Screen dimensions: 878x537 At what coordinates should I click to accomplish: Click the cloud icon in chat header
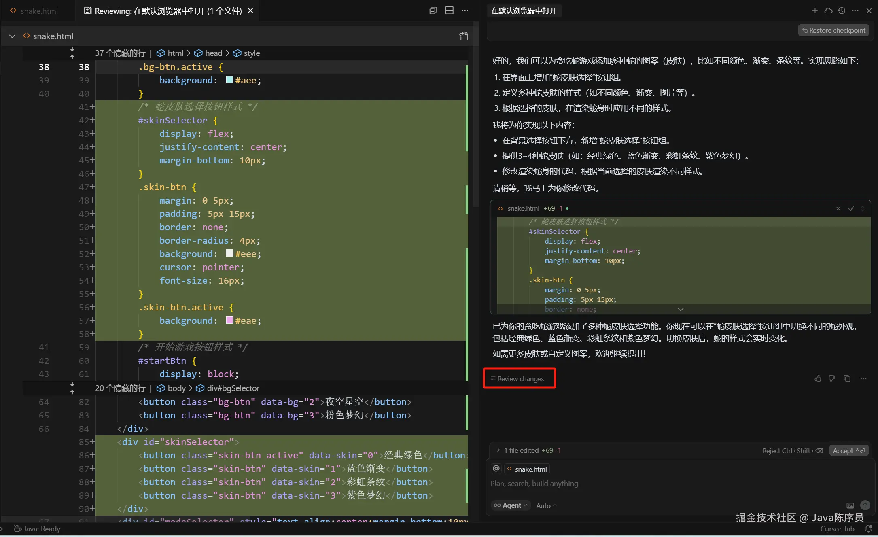[828, 11]
